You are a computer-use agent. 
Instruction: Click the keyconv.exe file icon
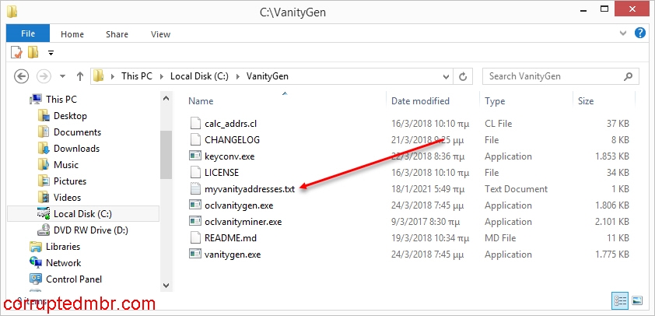(195, 156)
